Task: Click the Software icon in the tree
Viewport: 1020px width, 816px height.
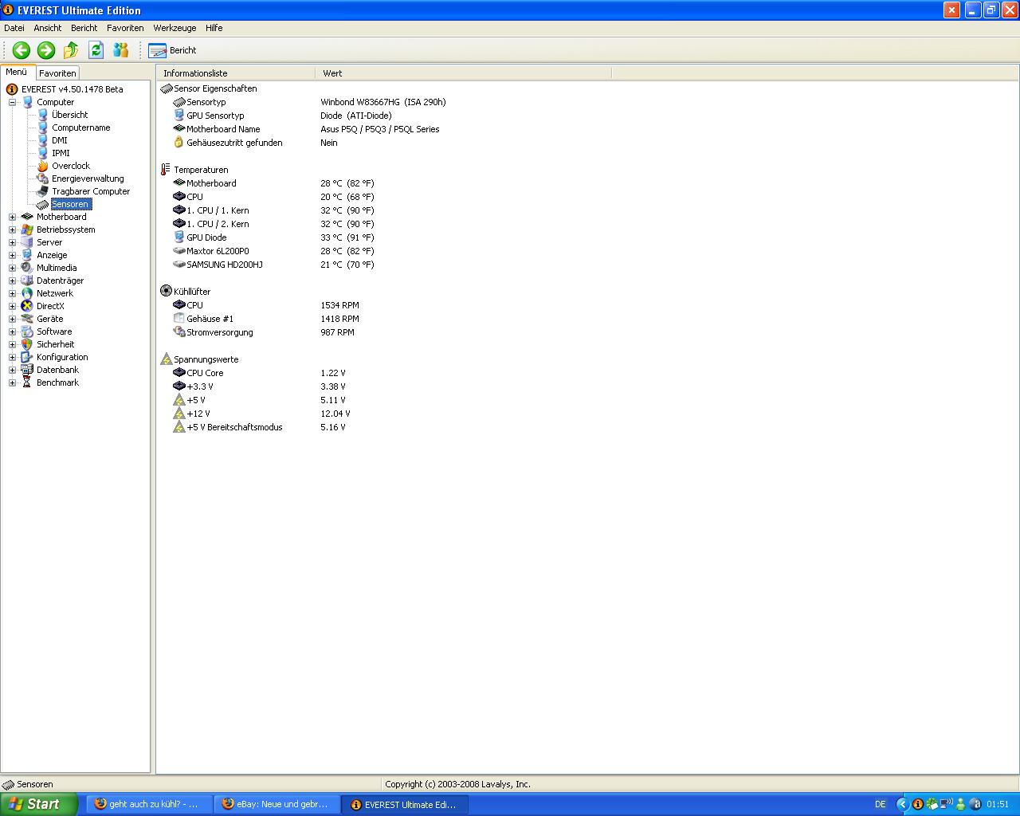Action: click(27, 331)
